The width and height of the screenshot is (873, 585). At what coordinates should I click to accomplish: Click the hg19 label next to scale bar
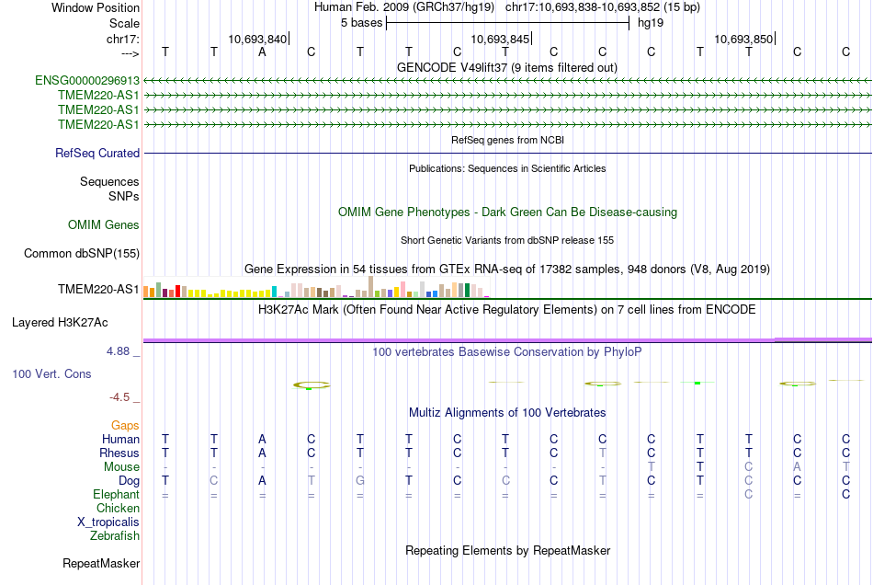click(651, 23)
